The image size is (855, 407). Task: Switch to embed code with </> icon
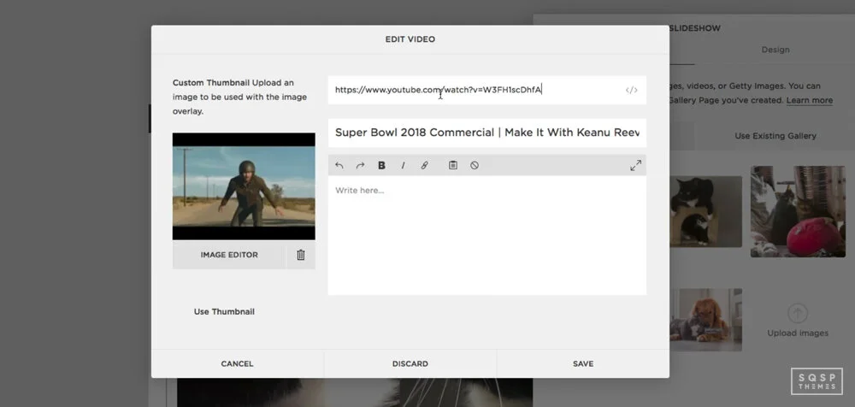(x=632, y=90)
